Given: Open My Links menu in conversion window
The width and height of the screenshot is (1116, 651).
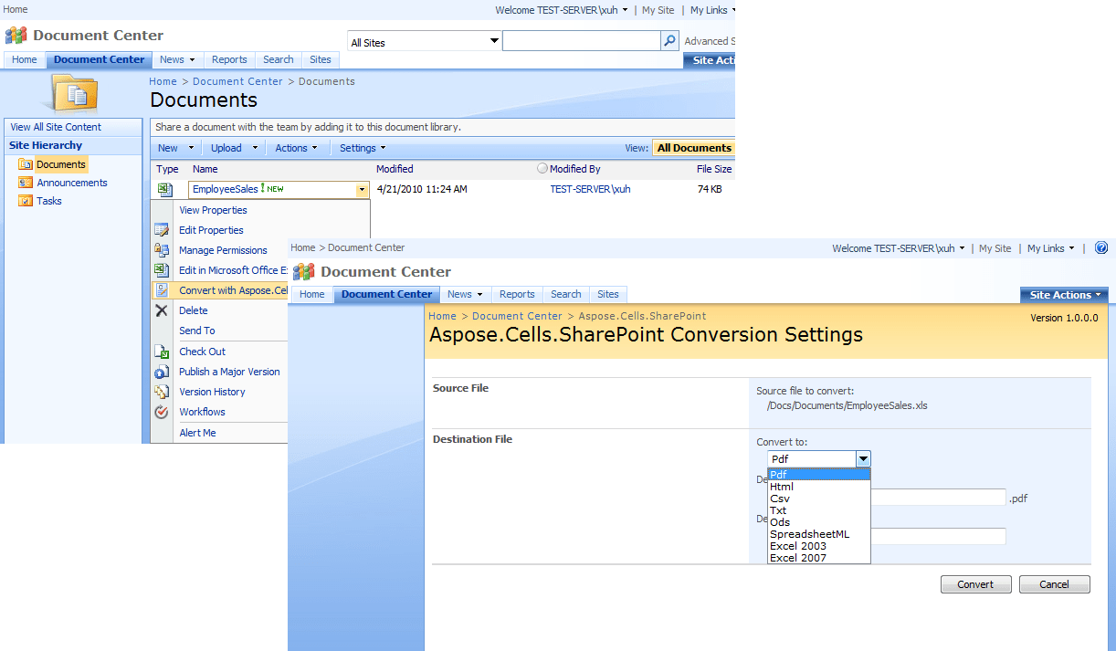Looking at the screenshot, I should point(1051,248).
